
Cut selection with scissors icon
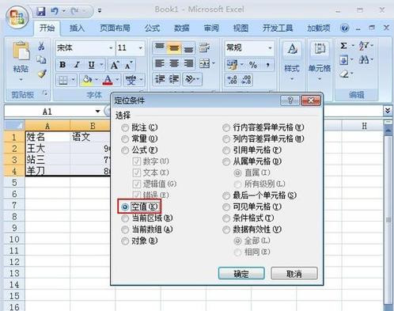(x=41, y=47)
